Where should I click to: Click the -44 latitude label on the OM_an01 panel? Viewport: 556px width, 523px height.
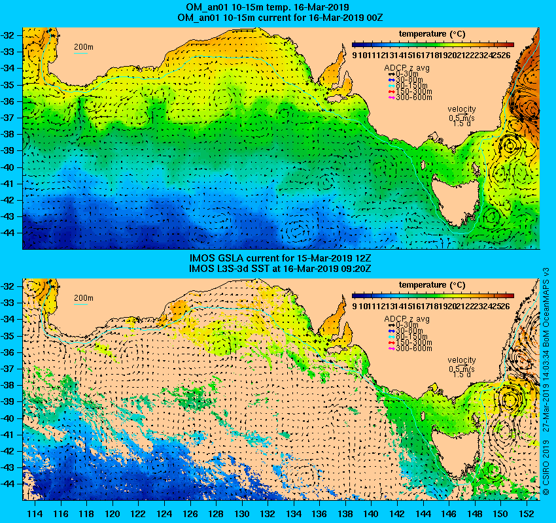pyautogui.click(x=7, y=233)
